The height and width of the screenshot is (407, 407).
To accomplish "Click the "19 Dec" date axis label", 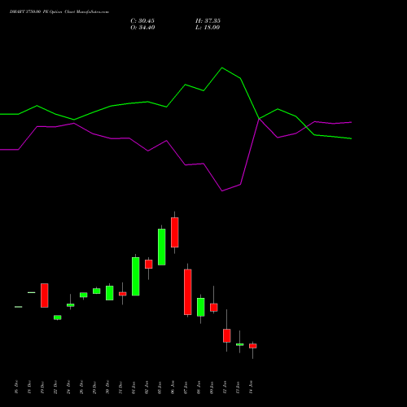I will [42, 387].
